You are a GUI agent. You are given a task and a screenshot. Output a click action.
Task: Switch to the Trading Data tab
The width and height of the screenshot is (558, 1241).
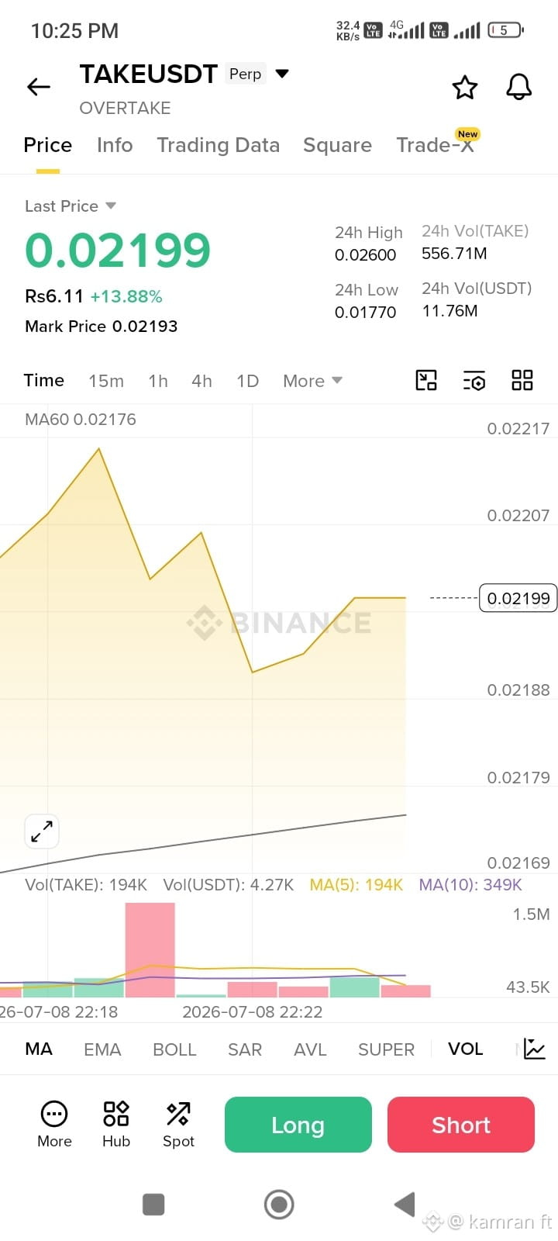(218, 145)
